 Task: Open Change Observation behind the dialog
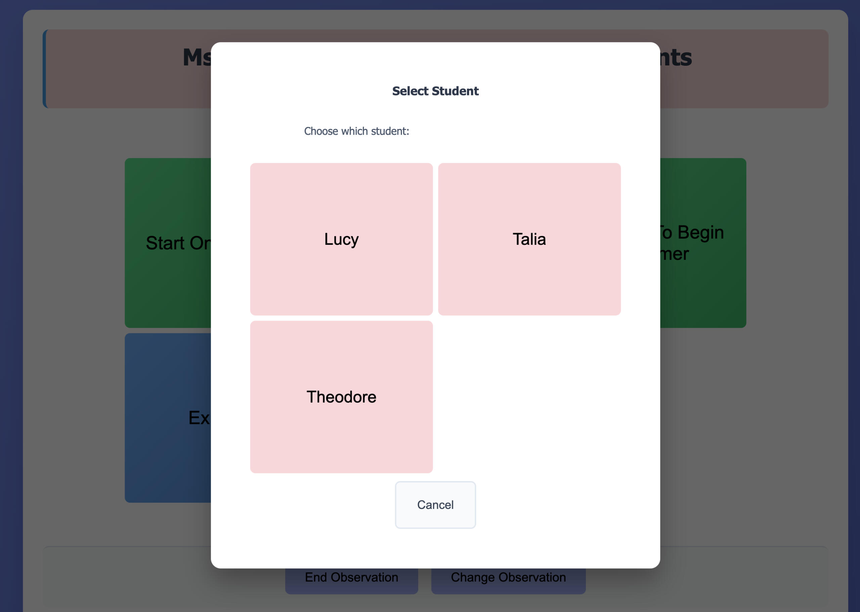tap(508, 581)
